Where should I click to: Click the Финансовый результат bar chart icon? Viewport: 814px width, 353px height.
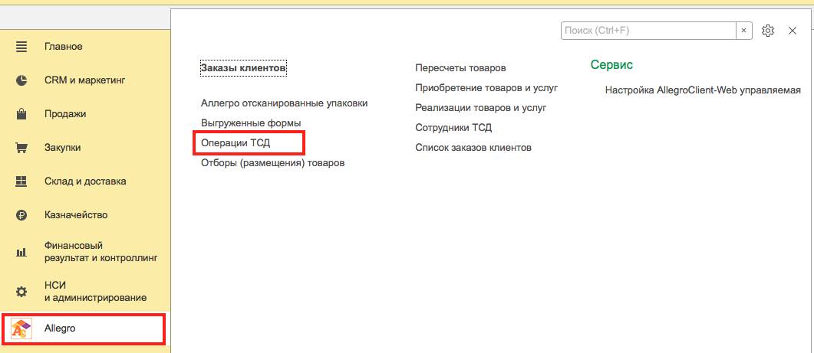coord(21,253)
